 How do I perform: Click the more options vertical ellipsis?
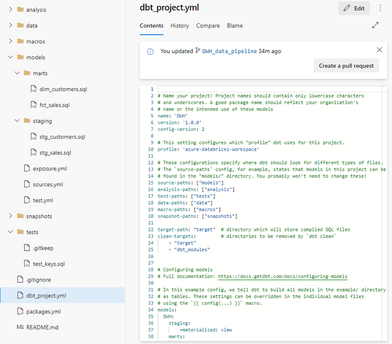coord(380,8)
